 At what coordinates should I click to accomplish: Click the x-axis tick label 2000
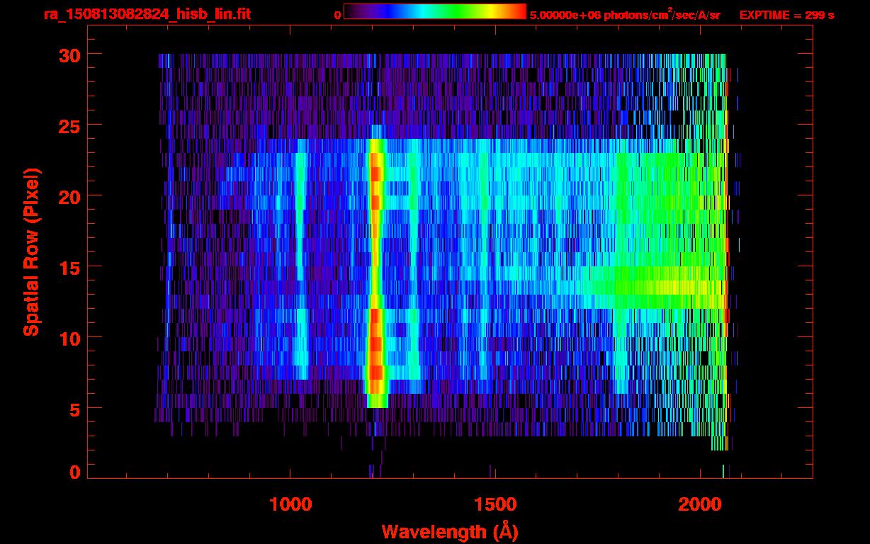click(x=699, y=504)
